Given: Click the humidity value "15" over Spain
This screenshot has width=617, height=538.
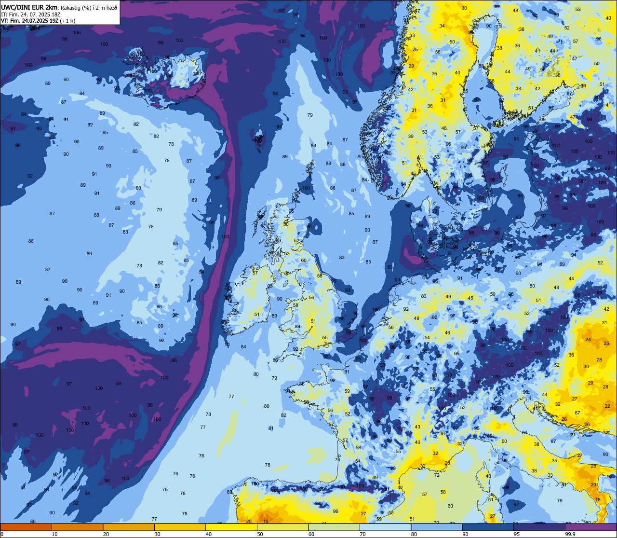Looking at the screenshot, I should click(266, 522).
